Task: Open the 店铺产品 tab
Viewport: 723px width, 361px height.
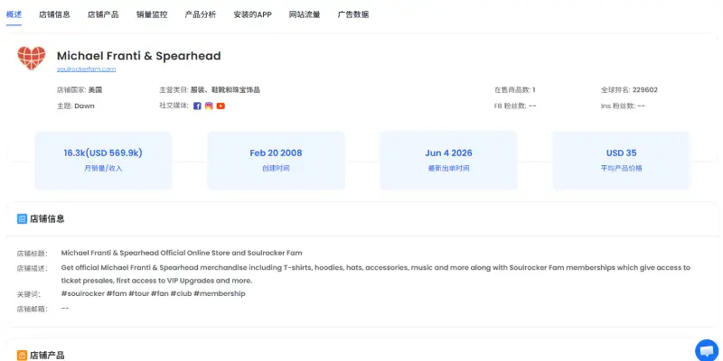Action: point(103,14)
